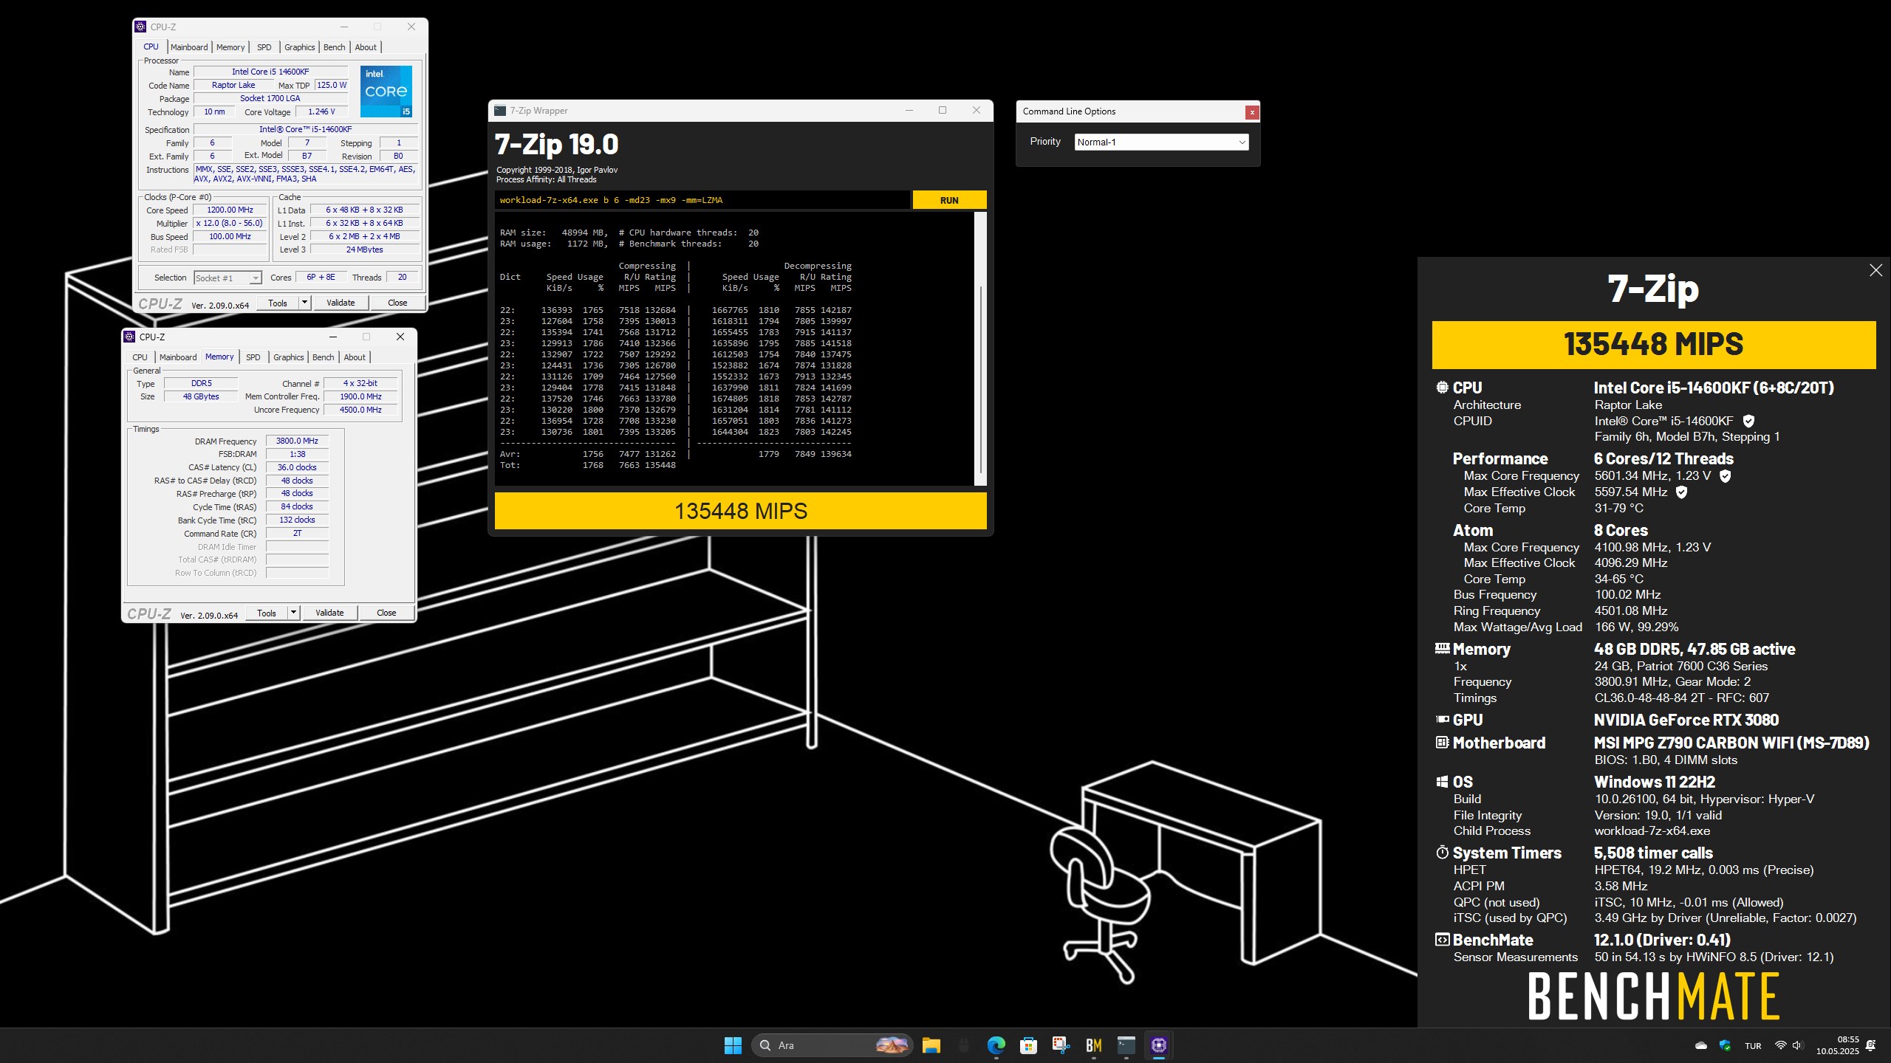This screenshot has height=1063, width=1891.
Task: Open About tab in the top CPU-Z window
Action: tap(366, 47)
